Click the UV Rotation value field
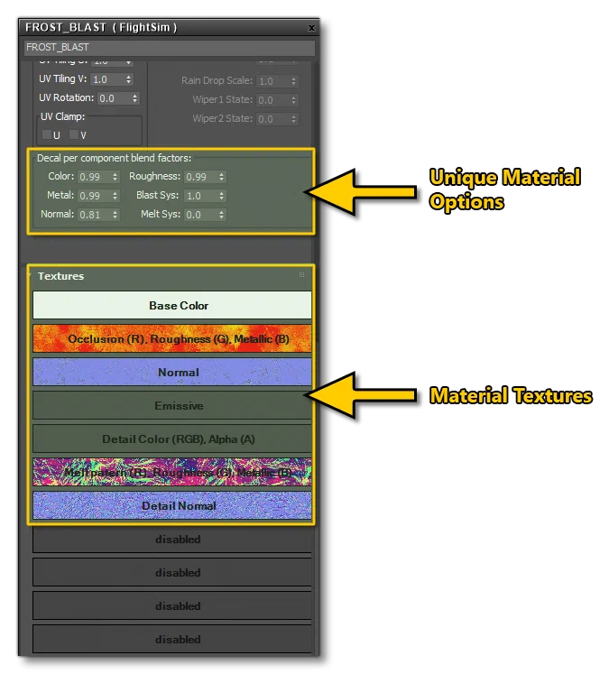Viewport: 609px width, 674px height. (x=114, y=98)
